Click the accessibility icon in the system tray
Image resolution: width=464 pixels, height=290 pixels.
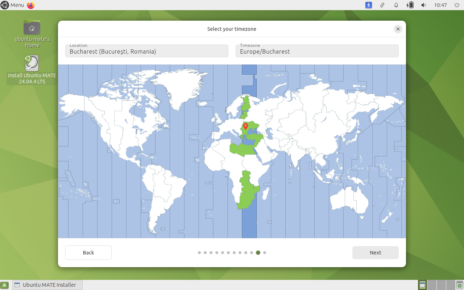pos(369,5)
